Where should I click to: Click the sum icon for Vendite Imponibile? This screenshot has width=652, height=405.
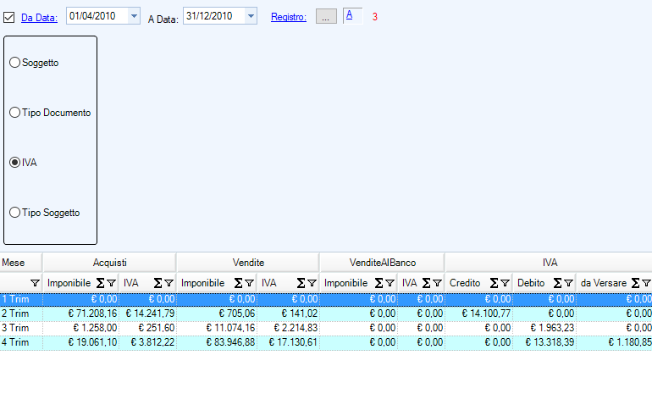pyautogui.click(x=238, y=283)
